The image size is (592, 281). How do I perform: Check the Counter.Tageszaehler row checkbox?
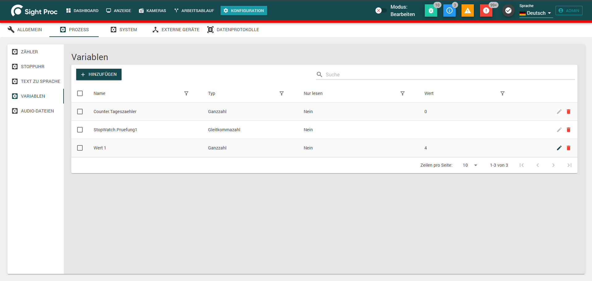tap(80, 112)
